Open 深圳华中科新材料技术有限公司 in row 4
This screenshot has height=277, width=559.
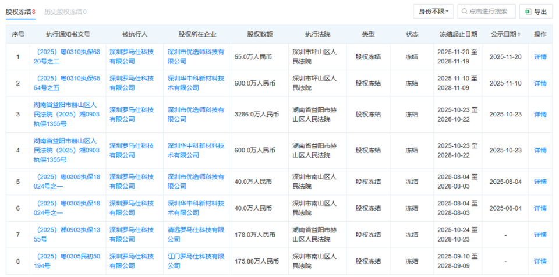[196, 151]
